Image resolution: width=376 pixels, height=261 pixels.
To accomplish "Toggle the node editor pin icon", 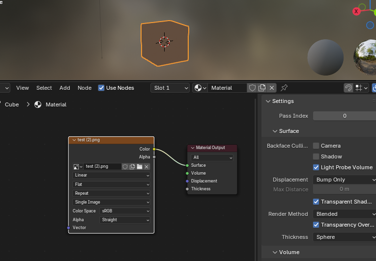I will point(284,88).
